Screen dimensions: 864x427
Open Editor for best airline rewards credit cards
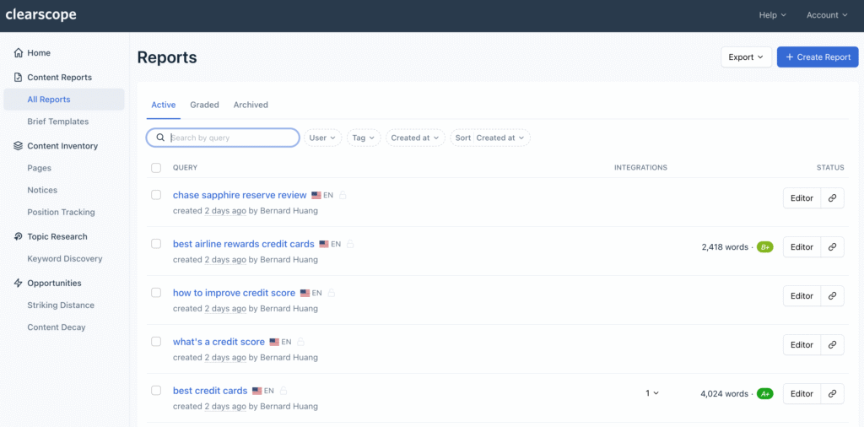click(x=802, y=247)
